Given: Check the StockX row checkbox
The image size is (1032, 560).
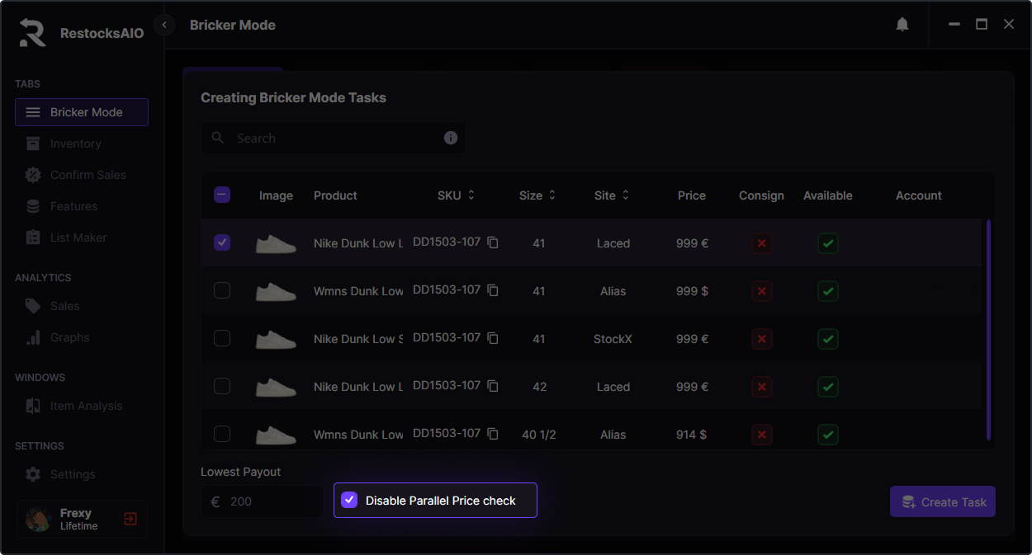Looking at the screenshot, I should click(x=222, y=339).
